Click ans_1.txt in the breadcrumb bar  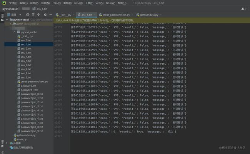coord(40,9)
